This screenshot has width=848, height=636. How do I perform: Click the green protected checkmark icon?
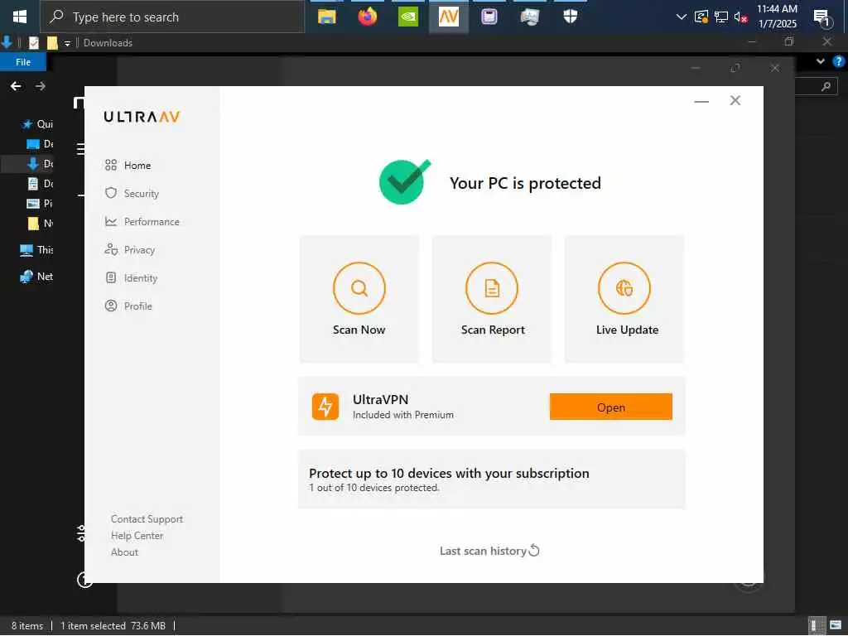[x=404, y=182]
